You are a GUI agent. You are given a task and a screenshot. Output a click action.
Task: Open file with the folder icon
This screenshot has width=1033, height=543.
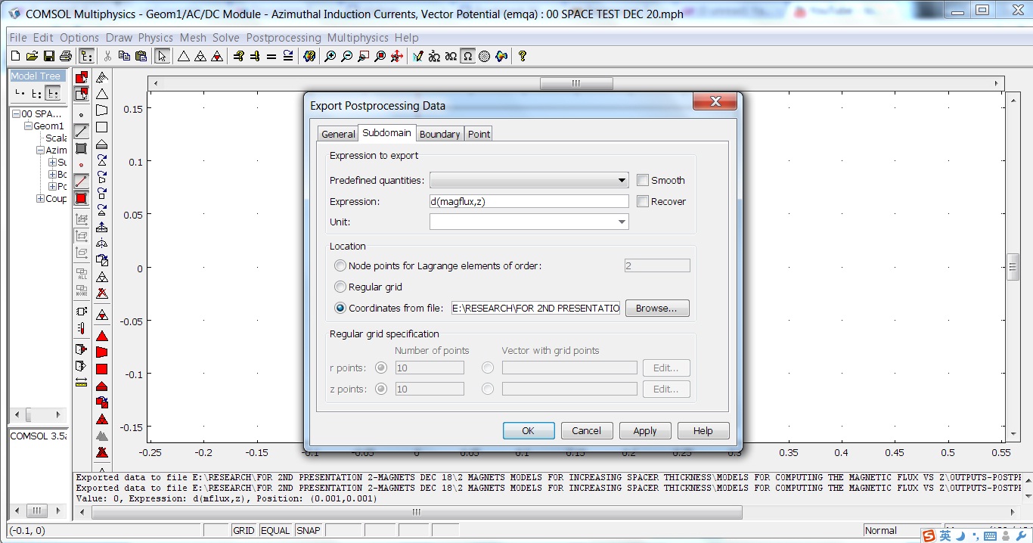pyautogui.click(x=32, y=56)
